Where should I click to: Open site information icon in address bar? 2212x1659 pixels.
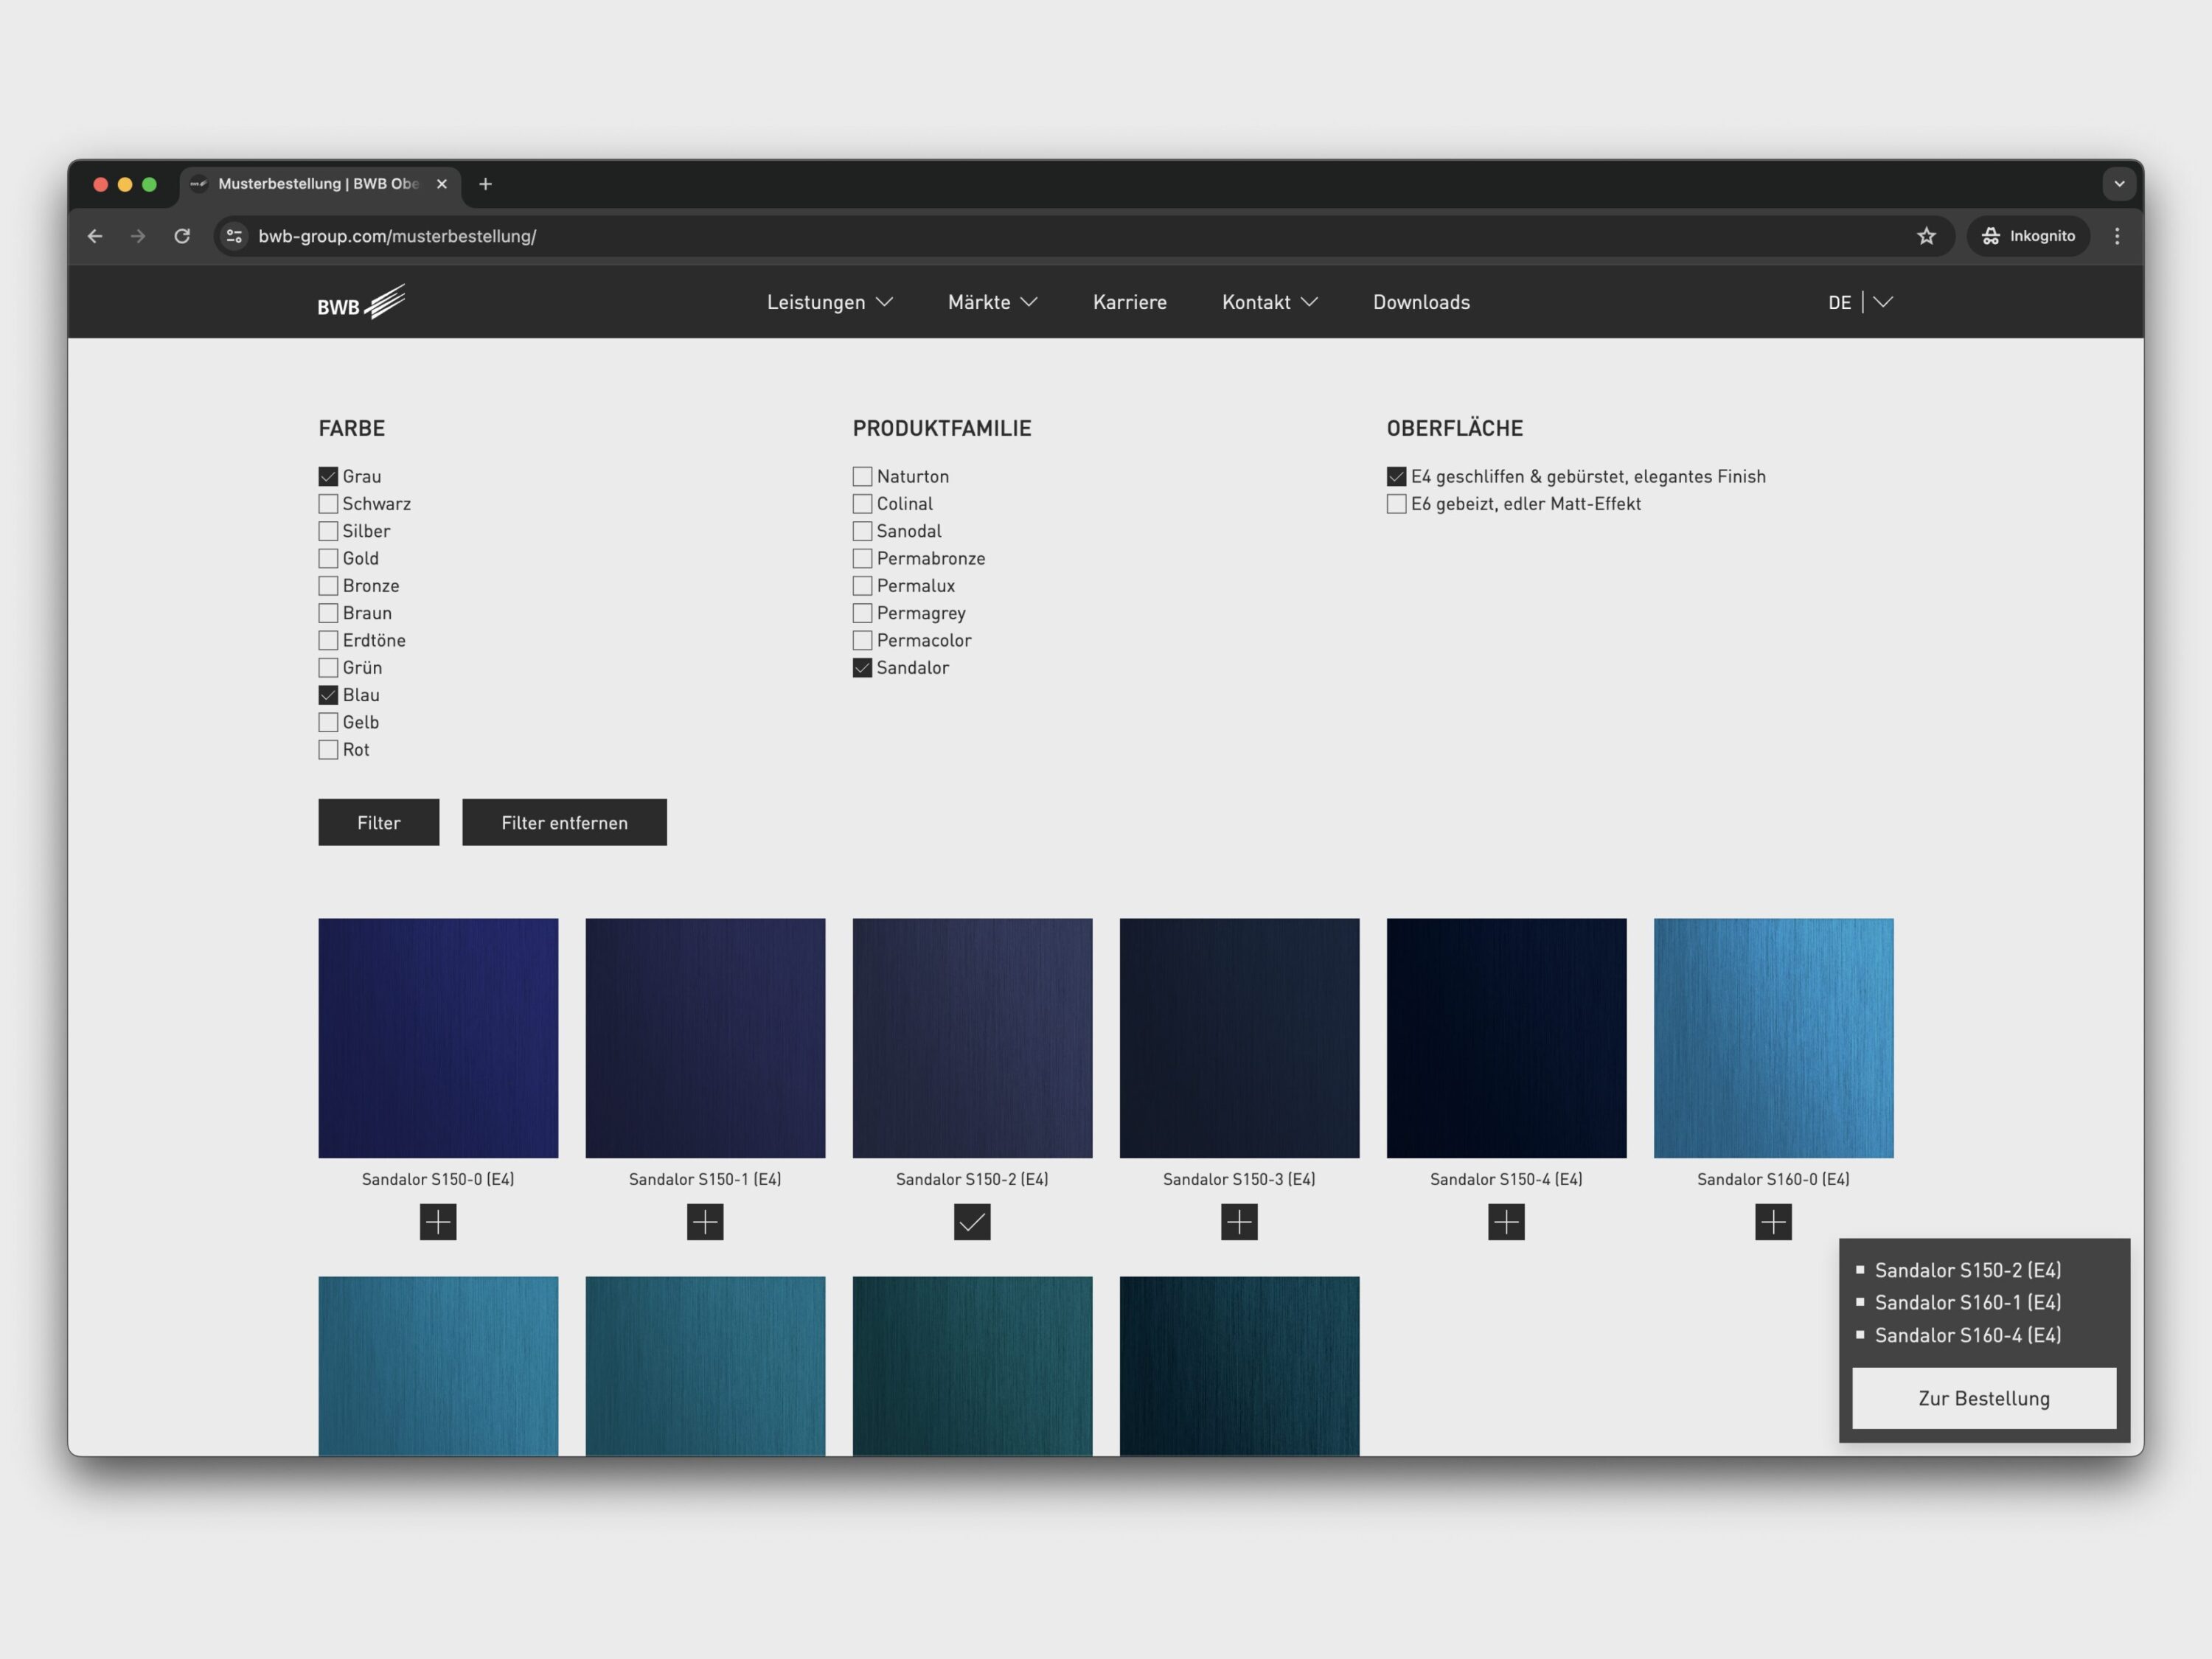234,236
